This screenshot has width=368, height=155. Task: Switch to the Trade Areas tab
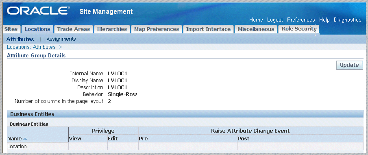74,29
